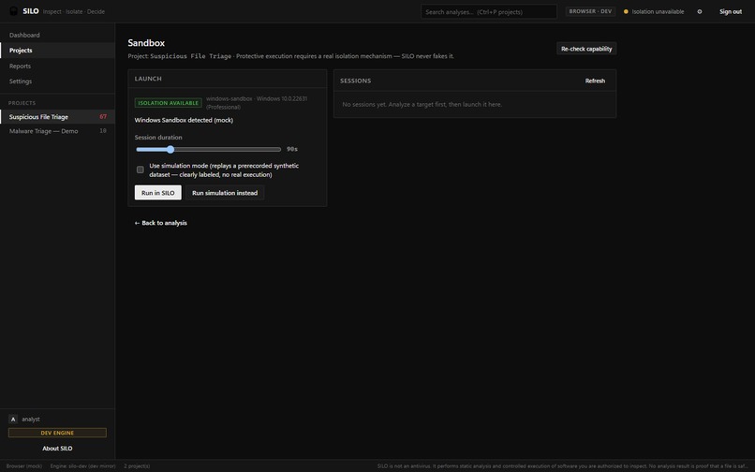Click the Isolation unavailable status text
This screenshot has height=472, width=755.
[x=658, y=11]
